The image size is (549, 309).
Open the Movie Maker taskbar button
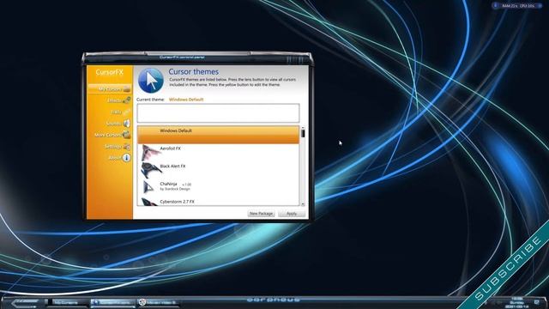[x=158, y=302]
